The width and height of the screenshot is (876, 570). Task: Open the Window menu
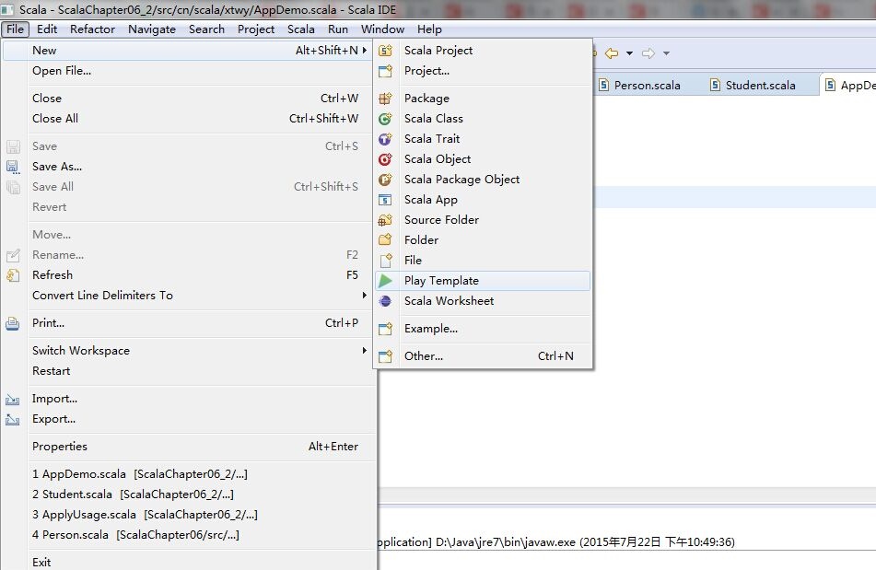382,29
